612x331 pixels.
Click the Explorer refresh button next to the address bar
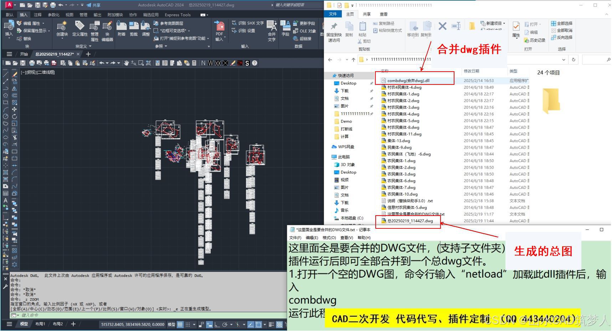tap(574, 60)
